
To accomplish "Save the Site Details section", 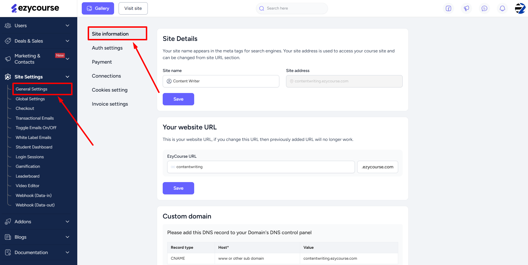I will pyautogui.click(x=178, y=99).
